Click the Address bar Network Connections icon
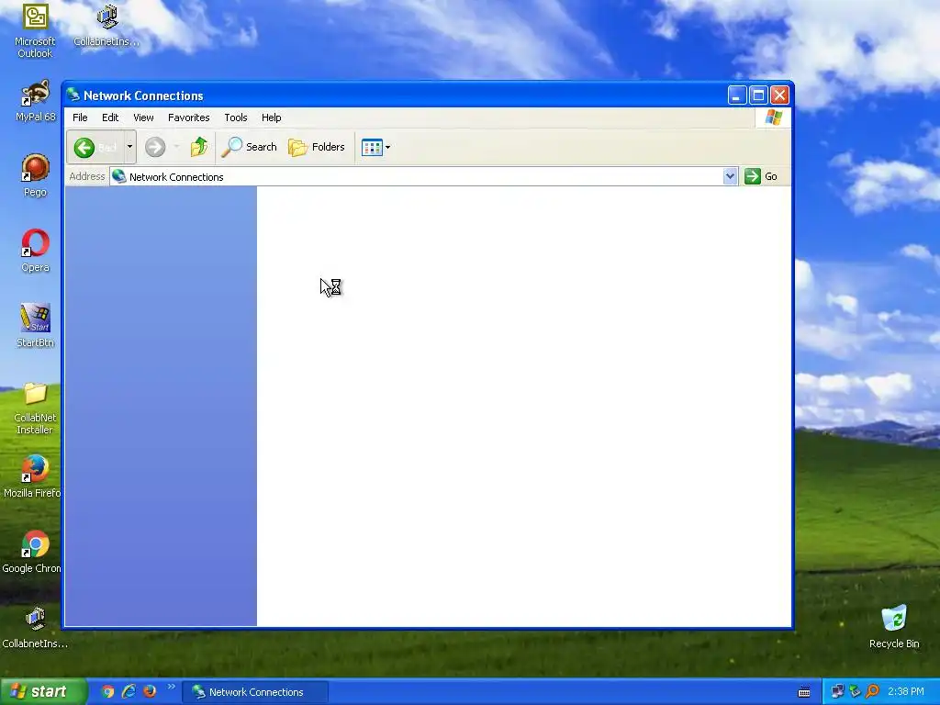The width and height of the screenshot is (940, 705). (x=119, y=176)
